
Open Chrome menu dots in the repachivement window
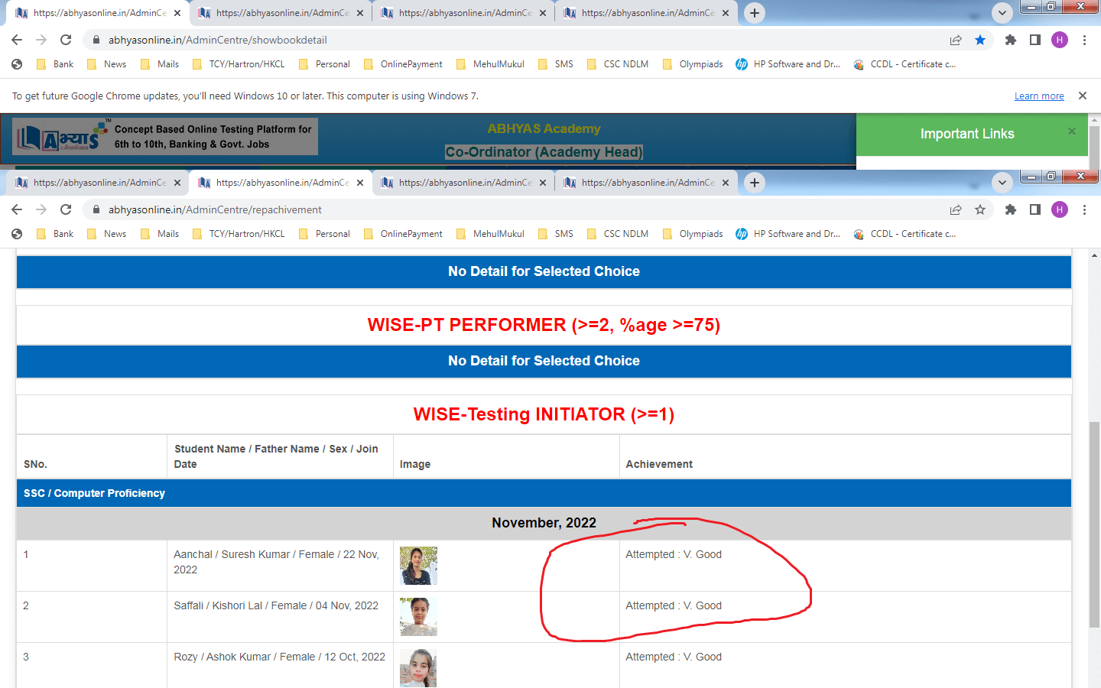tap(1084, 209)
